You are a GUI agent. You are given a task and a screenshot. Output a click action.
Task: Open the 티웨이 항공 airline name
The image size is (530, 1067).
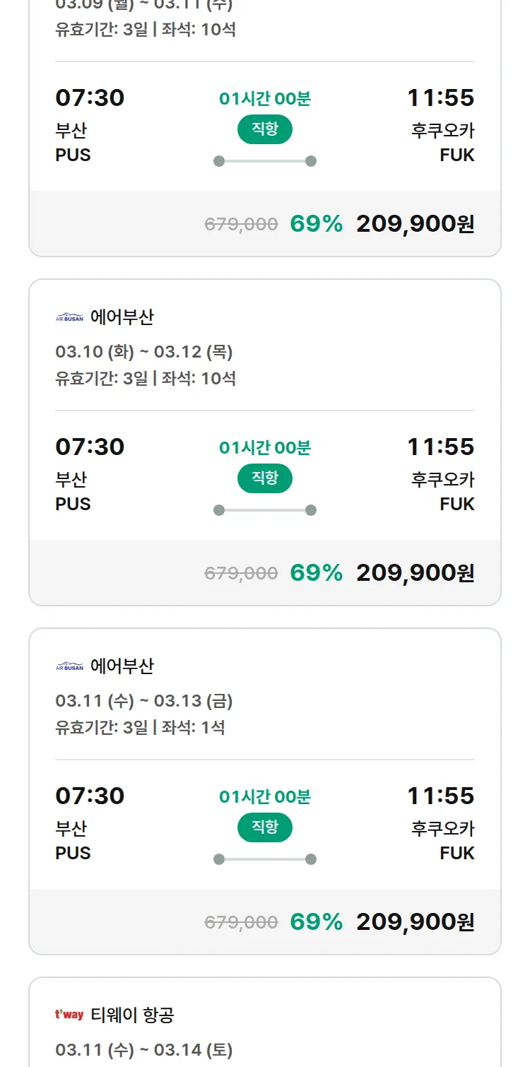(x=132, y=1015)
